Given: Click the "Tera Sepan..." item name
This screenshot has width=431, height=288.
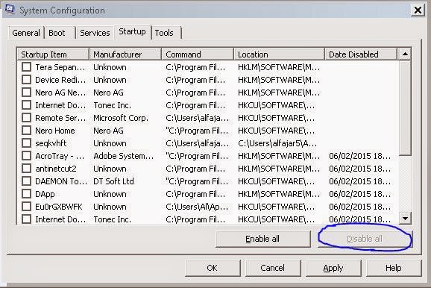Looking at the screenshot, I should click(60, 67).
